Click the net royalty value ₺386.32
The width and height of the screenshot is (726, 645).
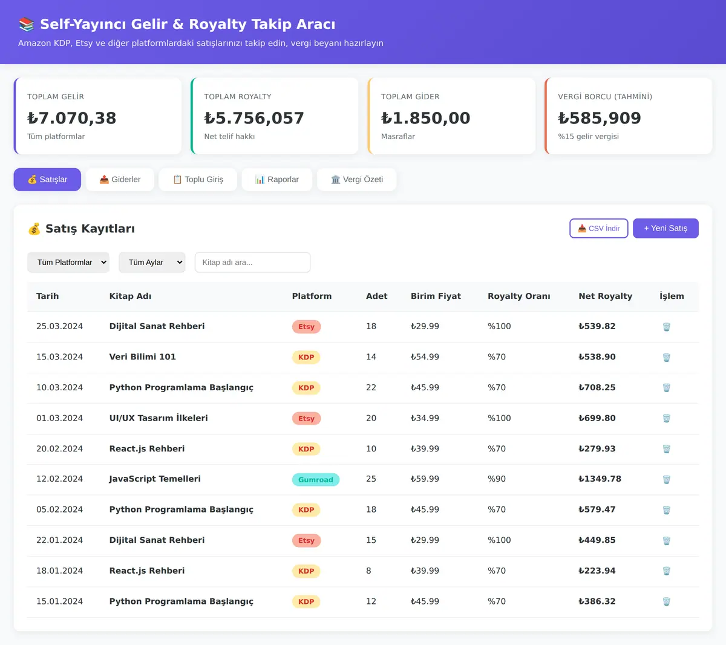click(x=597, y=601)
